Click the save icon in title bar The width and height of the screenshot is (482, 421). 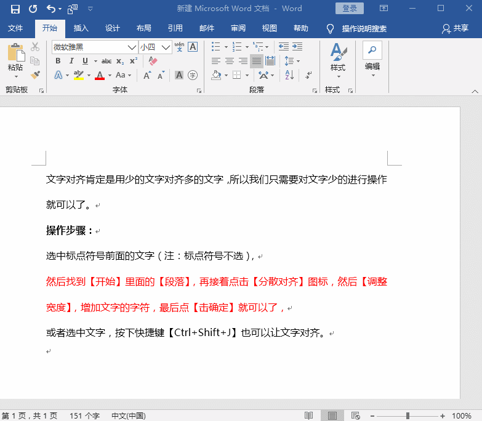pos(15,9)
